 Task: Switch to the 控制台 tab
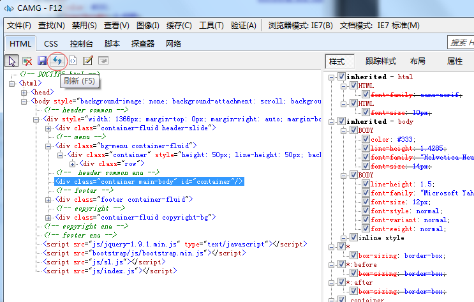point(81,44)
